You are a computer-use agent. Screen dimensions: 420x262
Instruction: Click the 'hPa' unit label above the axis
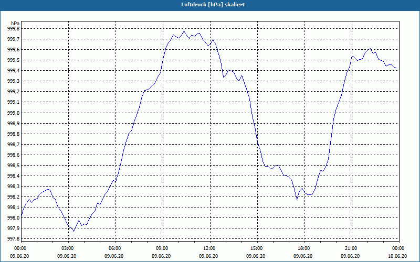click(x=15, y=23)
